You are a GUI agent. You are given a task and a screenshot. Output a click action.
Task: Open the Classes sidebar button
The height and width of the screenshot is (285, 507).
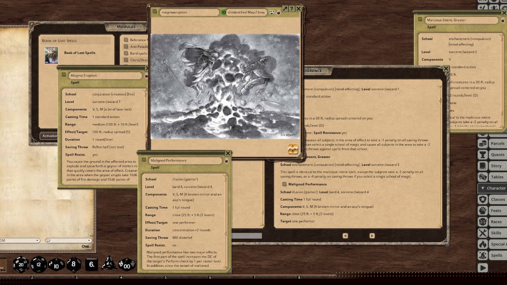pos(492,199)
